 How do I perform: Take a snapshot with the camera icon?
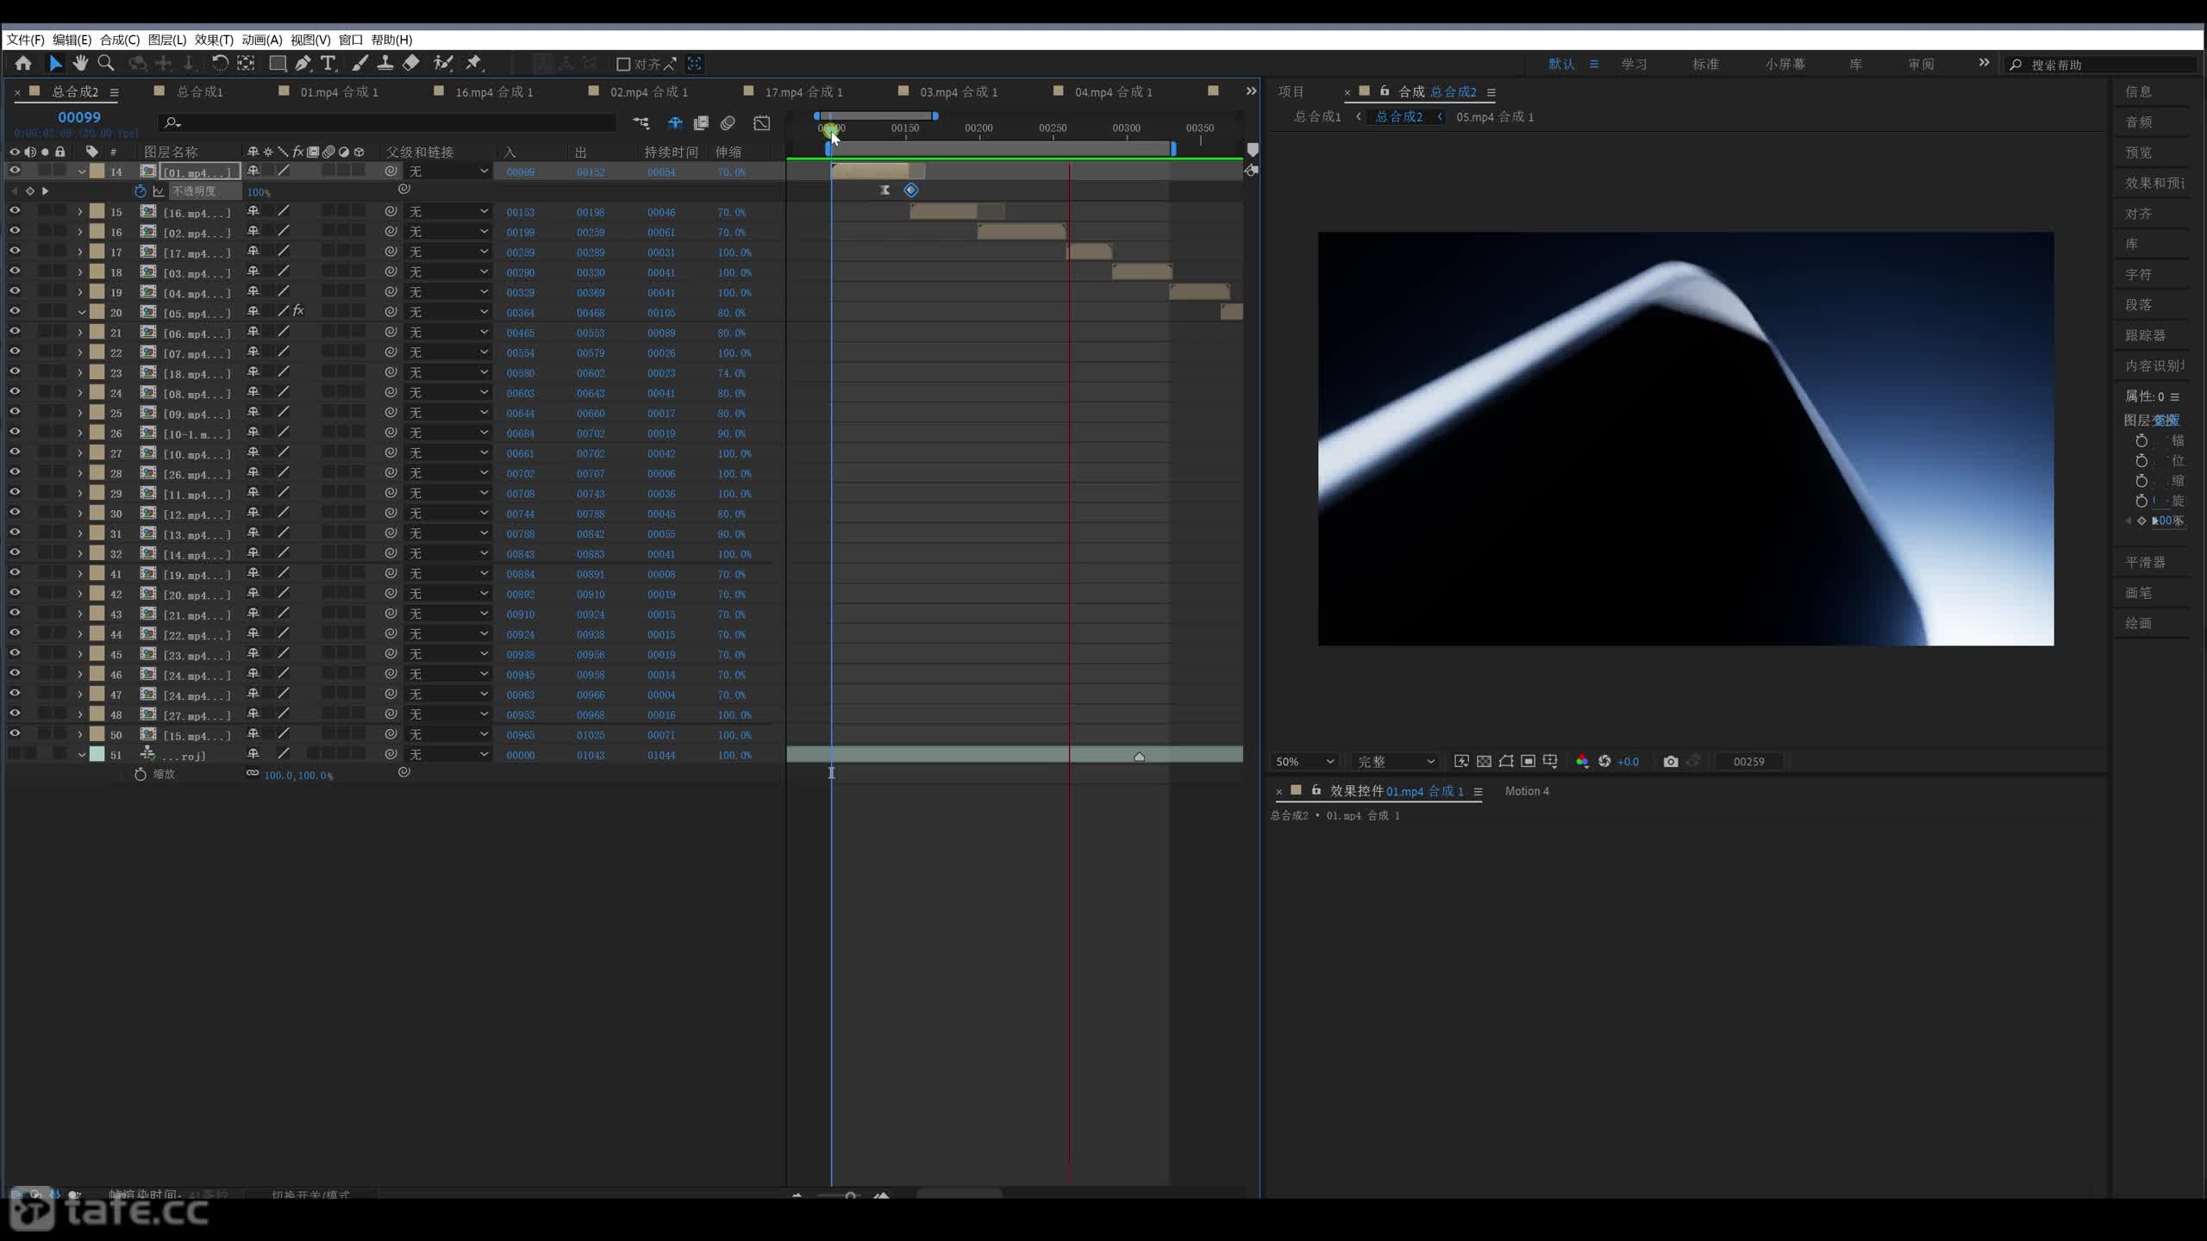[1671, 761]
